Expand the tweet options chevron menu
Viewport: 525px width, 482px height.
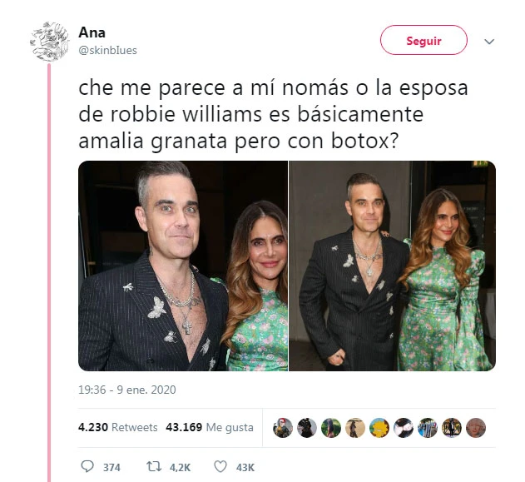489,42
